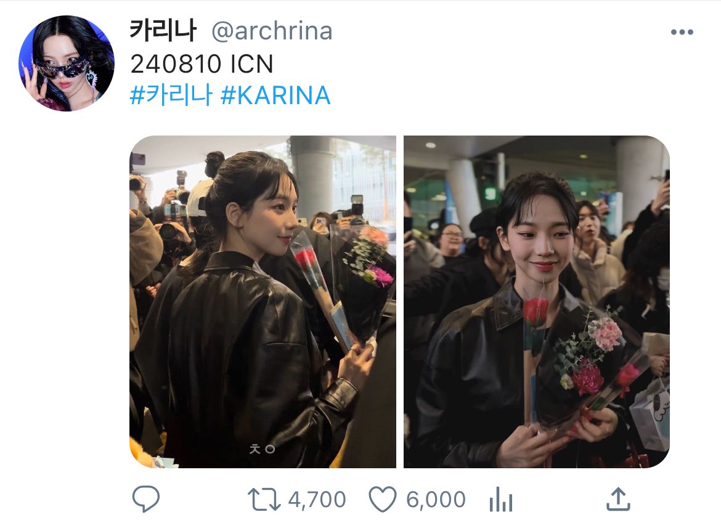Open the left photo of the tweet
This screenshot has width=721, height=528.
point(263,302)
